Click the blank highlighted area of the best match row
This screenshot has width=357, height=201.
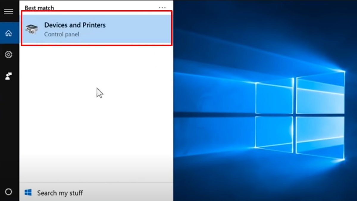click(140, 29)
